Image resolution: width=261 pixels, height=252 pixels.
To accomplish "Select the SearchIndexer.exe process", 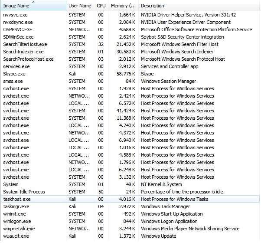I will 23,52.
